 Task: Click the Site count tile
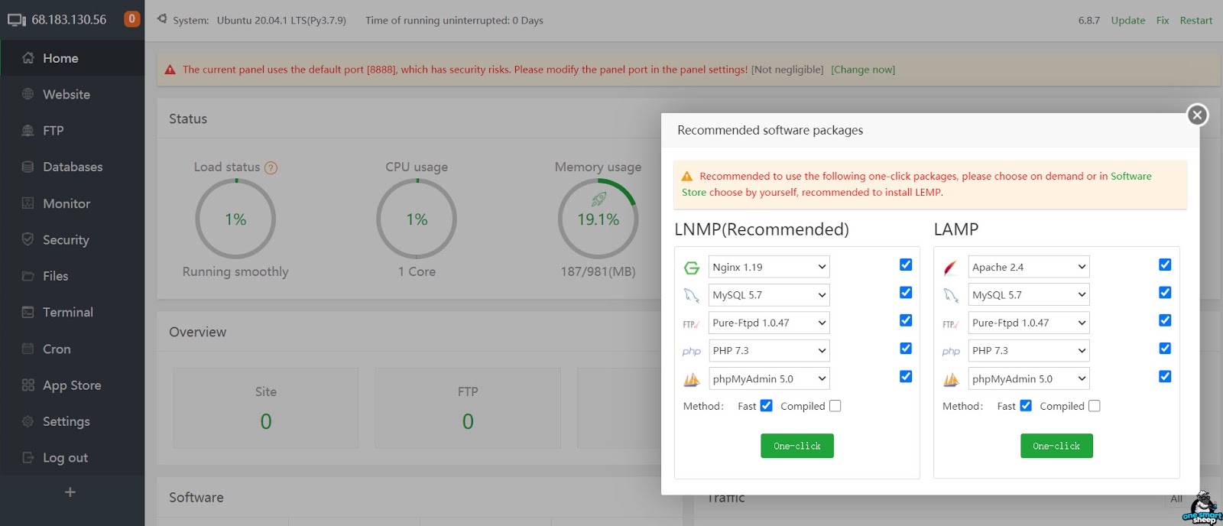coord(266,408)
